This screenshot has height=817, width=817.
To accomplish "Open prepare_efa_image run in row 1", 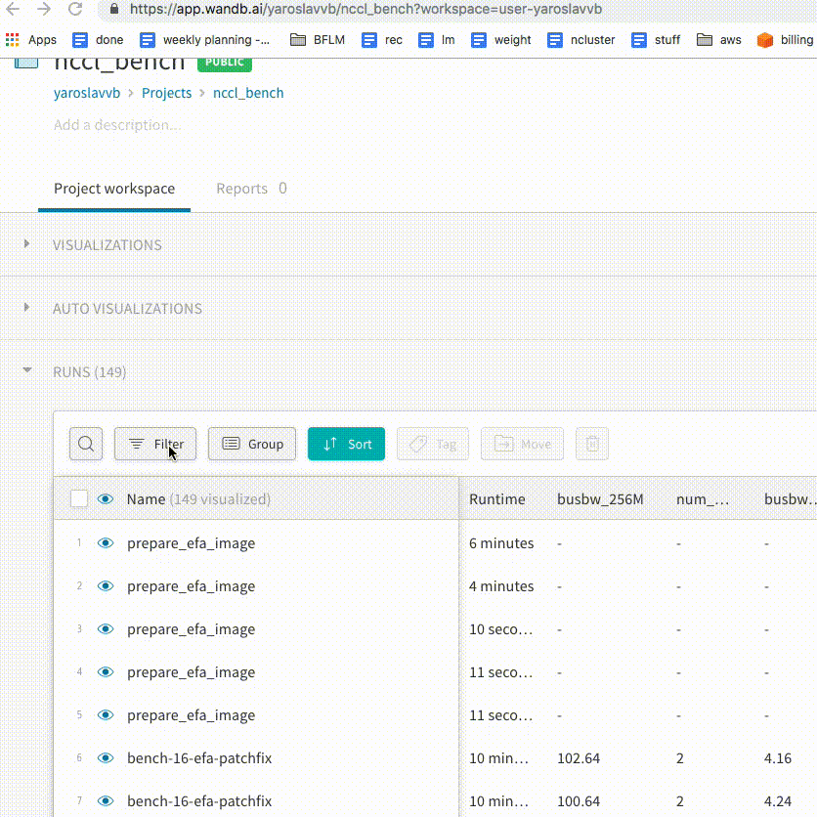I will pos(192,543).
